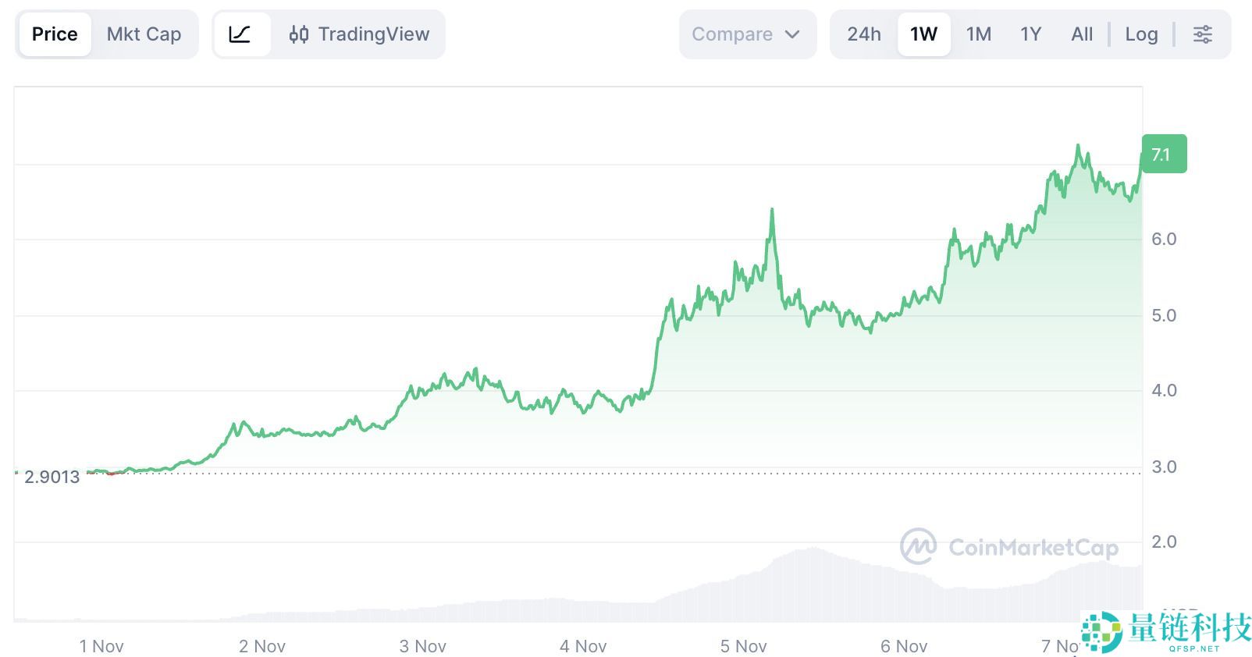Image resolution: width=1252 pixels, height=657 pixels.
Task: Toggle Log scale on the chart
Action: [1141, 34]
